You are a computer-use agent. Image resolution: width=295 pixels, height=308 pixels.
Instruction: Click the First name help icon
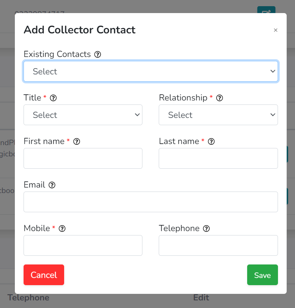pos(76,141)
